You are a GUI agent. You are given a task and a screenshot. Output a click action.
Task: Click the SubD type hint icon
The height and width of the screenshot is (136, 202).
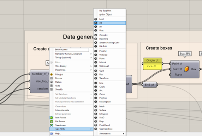(96, 118)
